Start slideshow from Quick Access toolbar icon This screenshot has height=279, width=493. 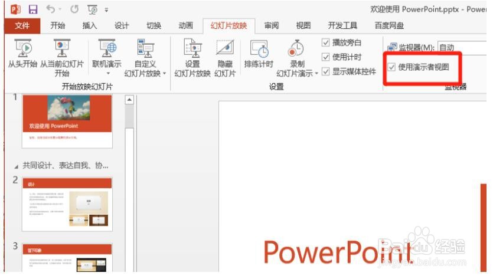[x=93, y=10]
